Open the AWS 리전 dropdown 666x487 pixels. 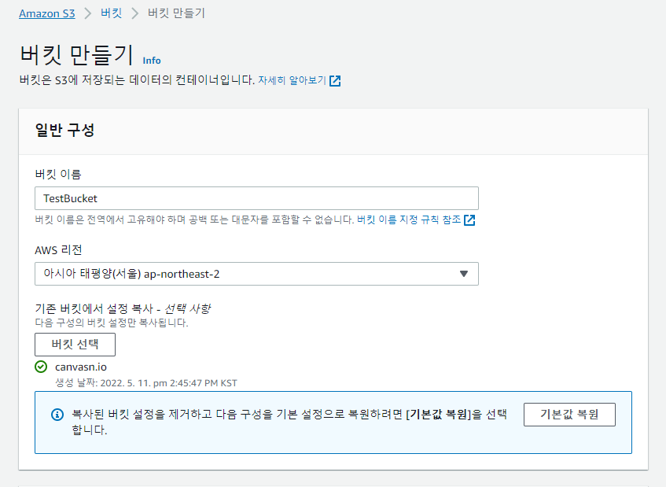coord(256,274)
